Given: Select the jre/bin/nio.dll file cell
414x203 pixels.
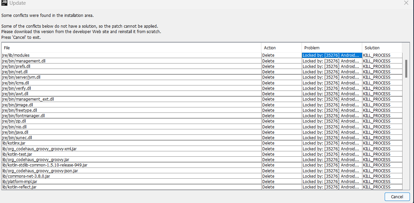Looking at the screenshot, I should (x=131, y=127).
